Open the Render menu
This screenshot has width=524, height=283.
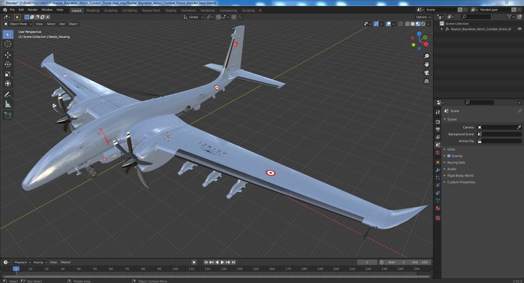pyautogui.click(x=33, y=10)
